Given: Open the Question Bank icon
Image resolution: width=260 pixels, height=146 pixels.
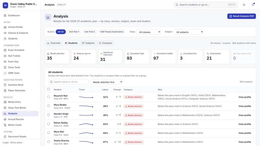Looking at the screenshot, I should [x=5, y=85].
